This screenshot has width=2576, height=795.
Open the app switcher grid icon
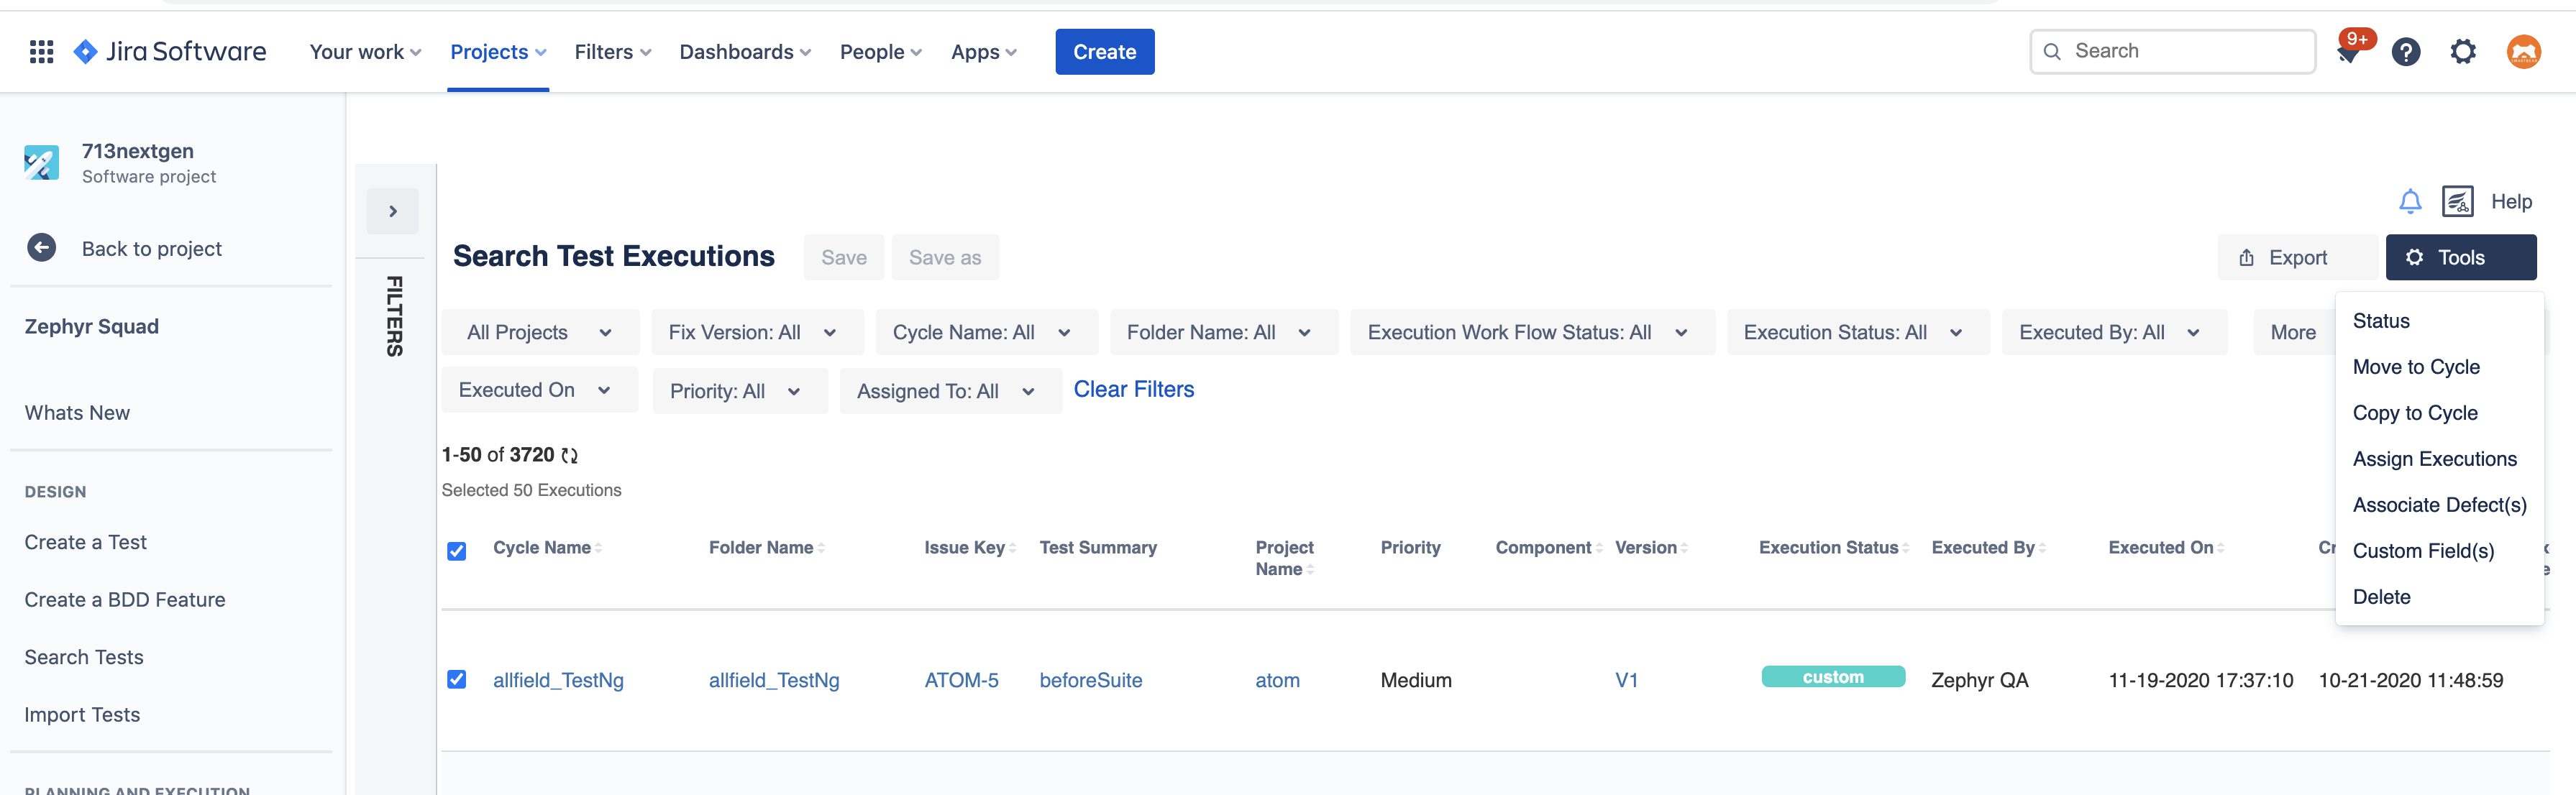coord(41,52)
